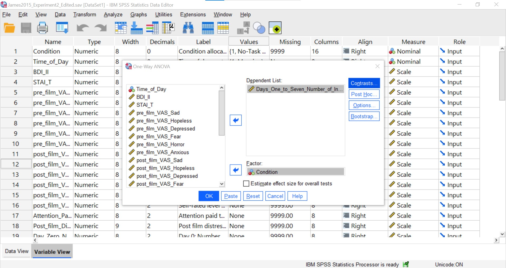Cancel the One-Way ANOVA dialog
This screenshot has height=268, width=506.
pos(275,196)
